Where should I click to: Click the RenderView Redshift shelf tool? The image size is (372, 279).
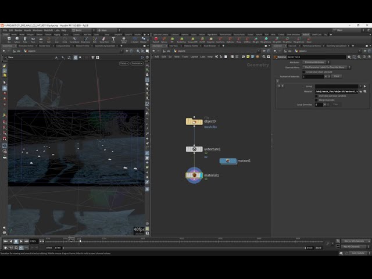[x=181, y=40]
